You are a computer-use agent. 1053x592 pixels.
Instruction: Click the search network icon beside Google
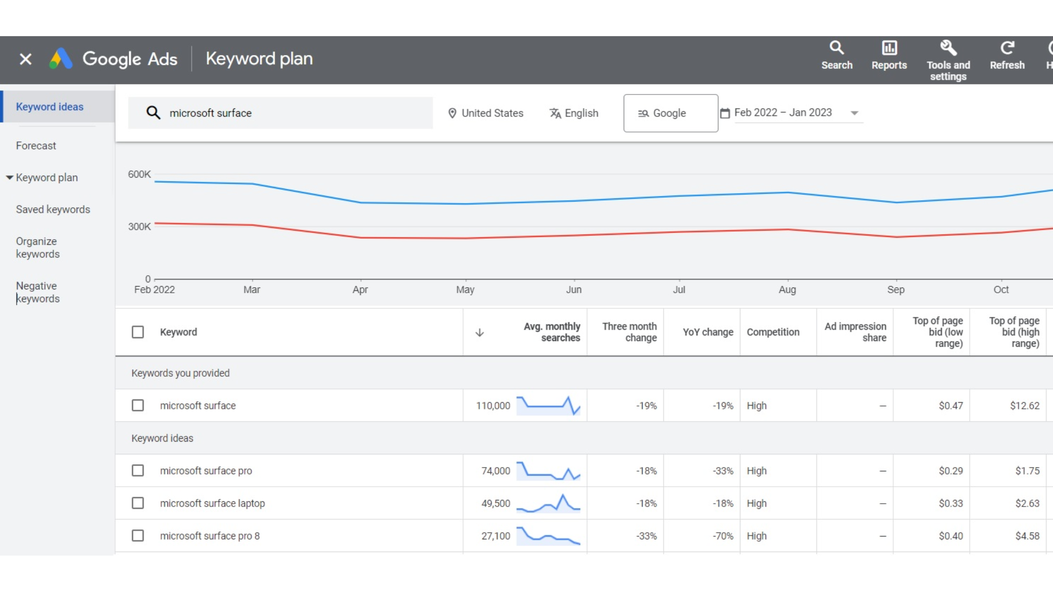[x=643, y=113]
